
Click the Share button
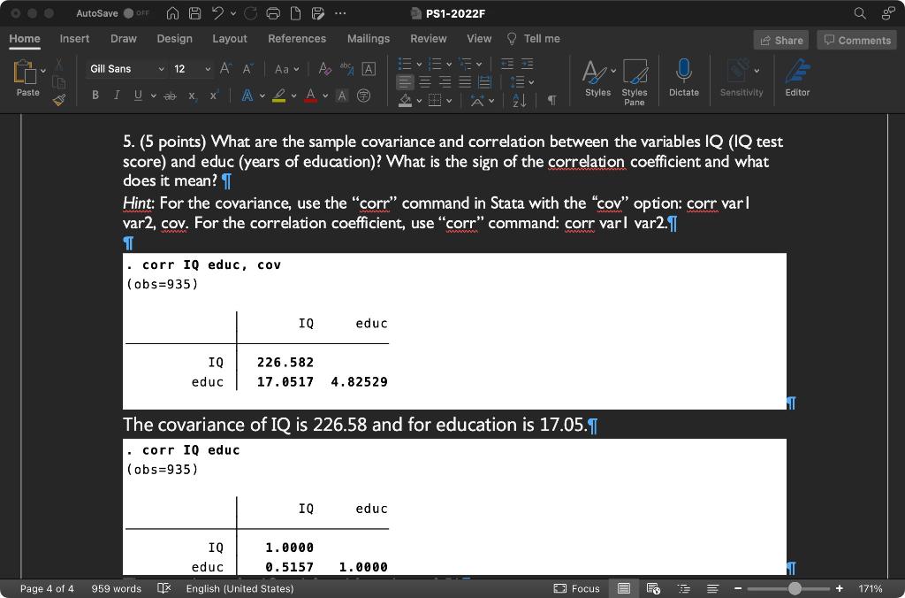tap(782, 40)
